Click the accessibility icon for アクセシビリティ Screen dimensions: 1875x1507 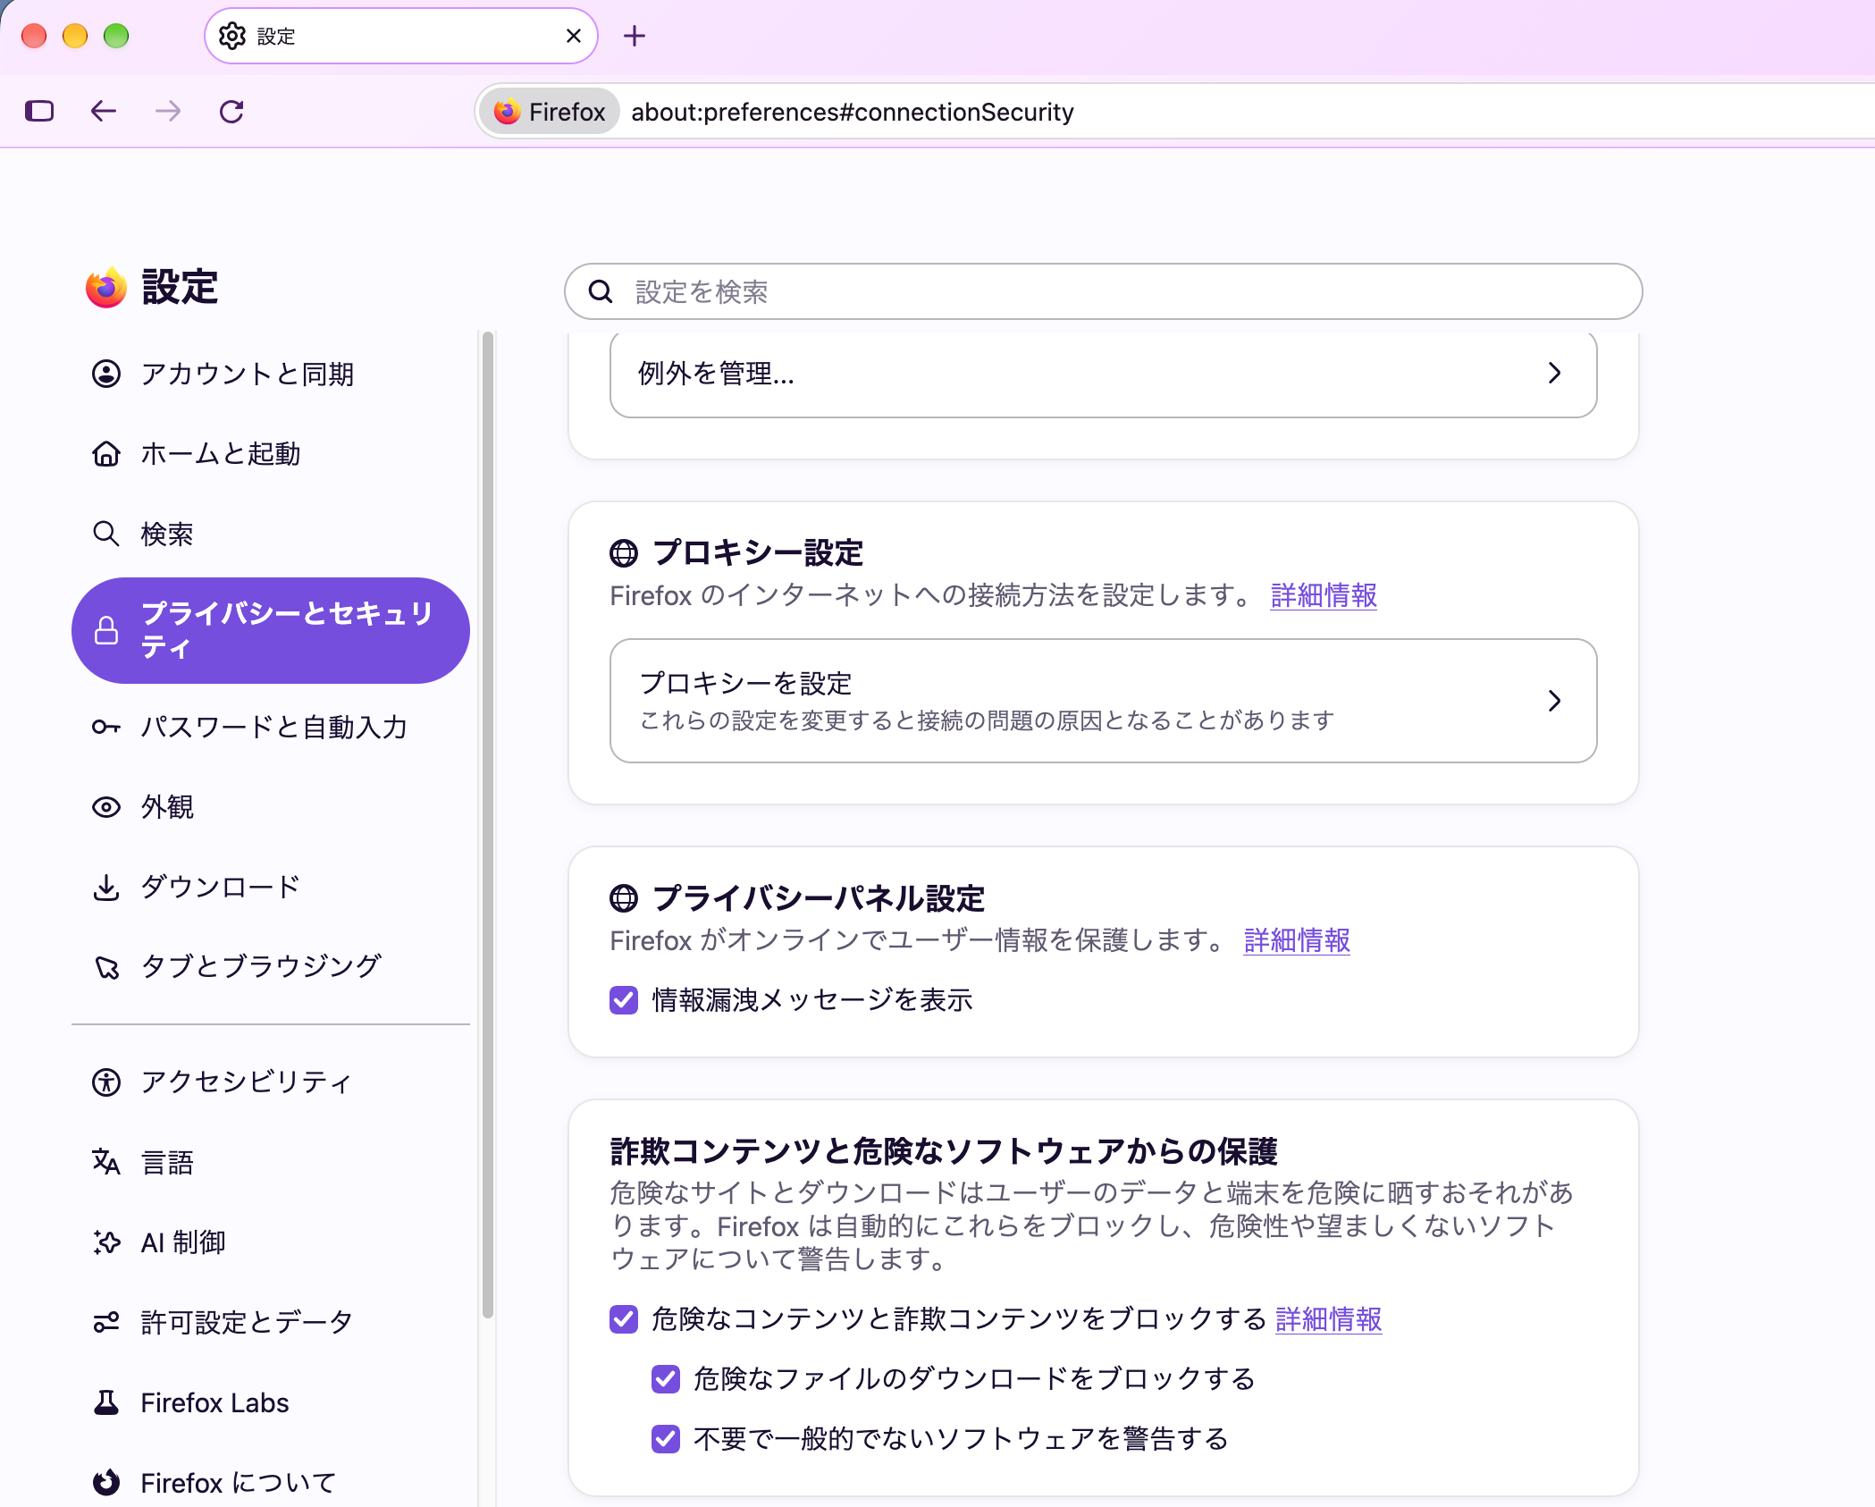click(x=106, y=1082)
